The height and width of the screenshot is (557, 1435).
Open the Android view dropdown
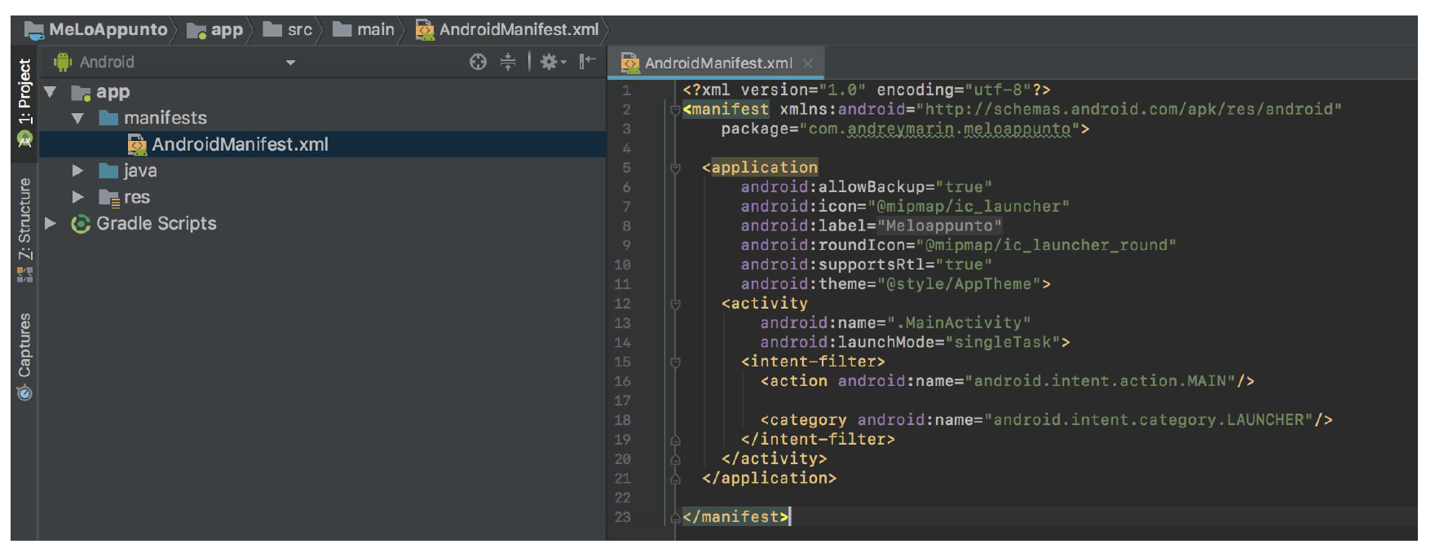pos(290,63)
